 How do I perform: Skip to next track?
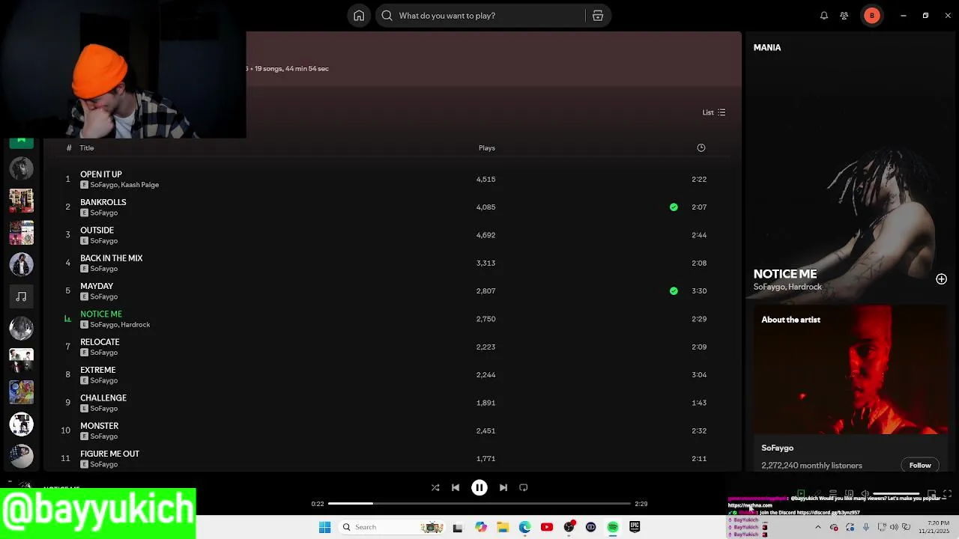tap(503, 487)
